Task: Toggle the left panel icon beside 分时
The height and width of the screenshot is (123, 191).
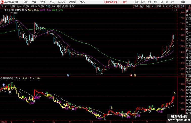Action: pos(2,6)
